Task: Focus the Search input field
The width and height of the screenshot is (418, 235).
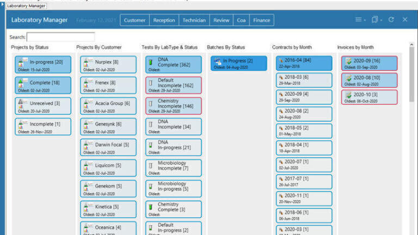Action: point(61,37)
